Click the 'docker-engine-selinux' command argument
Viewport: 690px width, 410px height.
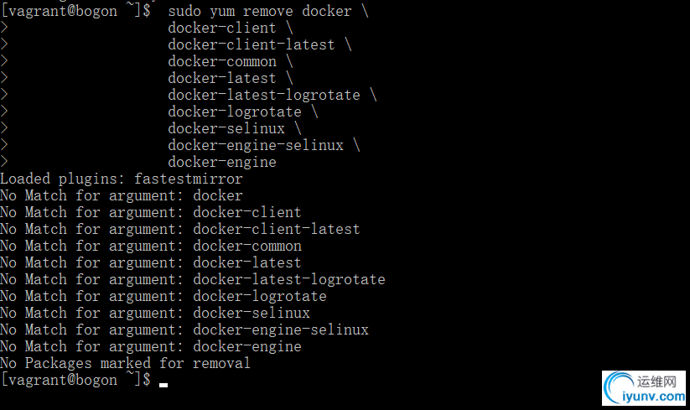pos(256,145)
